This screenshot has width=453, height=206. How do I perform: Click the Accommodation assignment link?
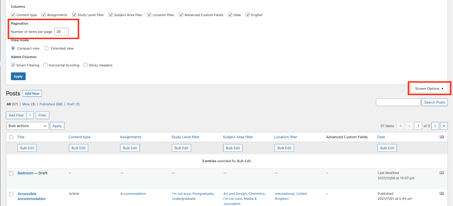pyautogui.click(x=133, y=194)
